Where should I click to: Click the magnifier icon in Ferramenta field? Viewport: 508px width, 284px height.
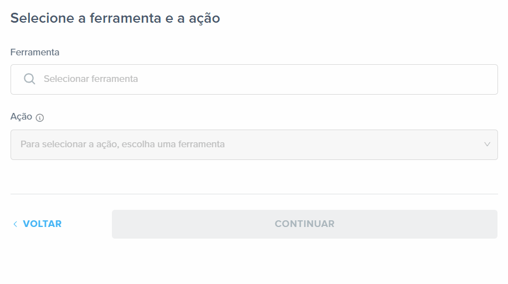coord(29,79)
